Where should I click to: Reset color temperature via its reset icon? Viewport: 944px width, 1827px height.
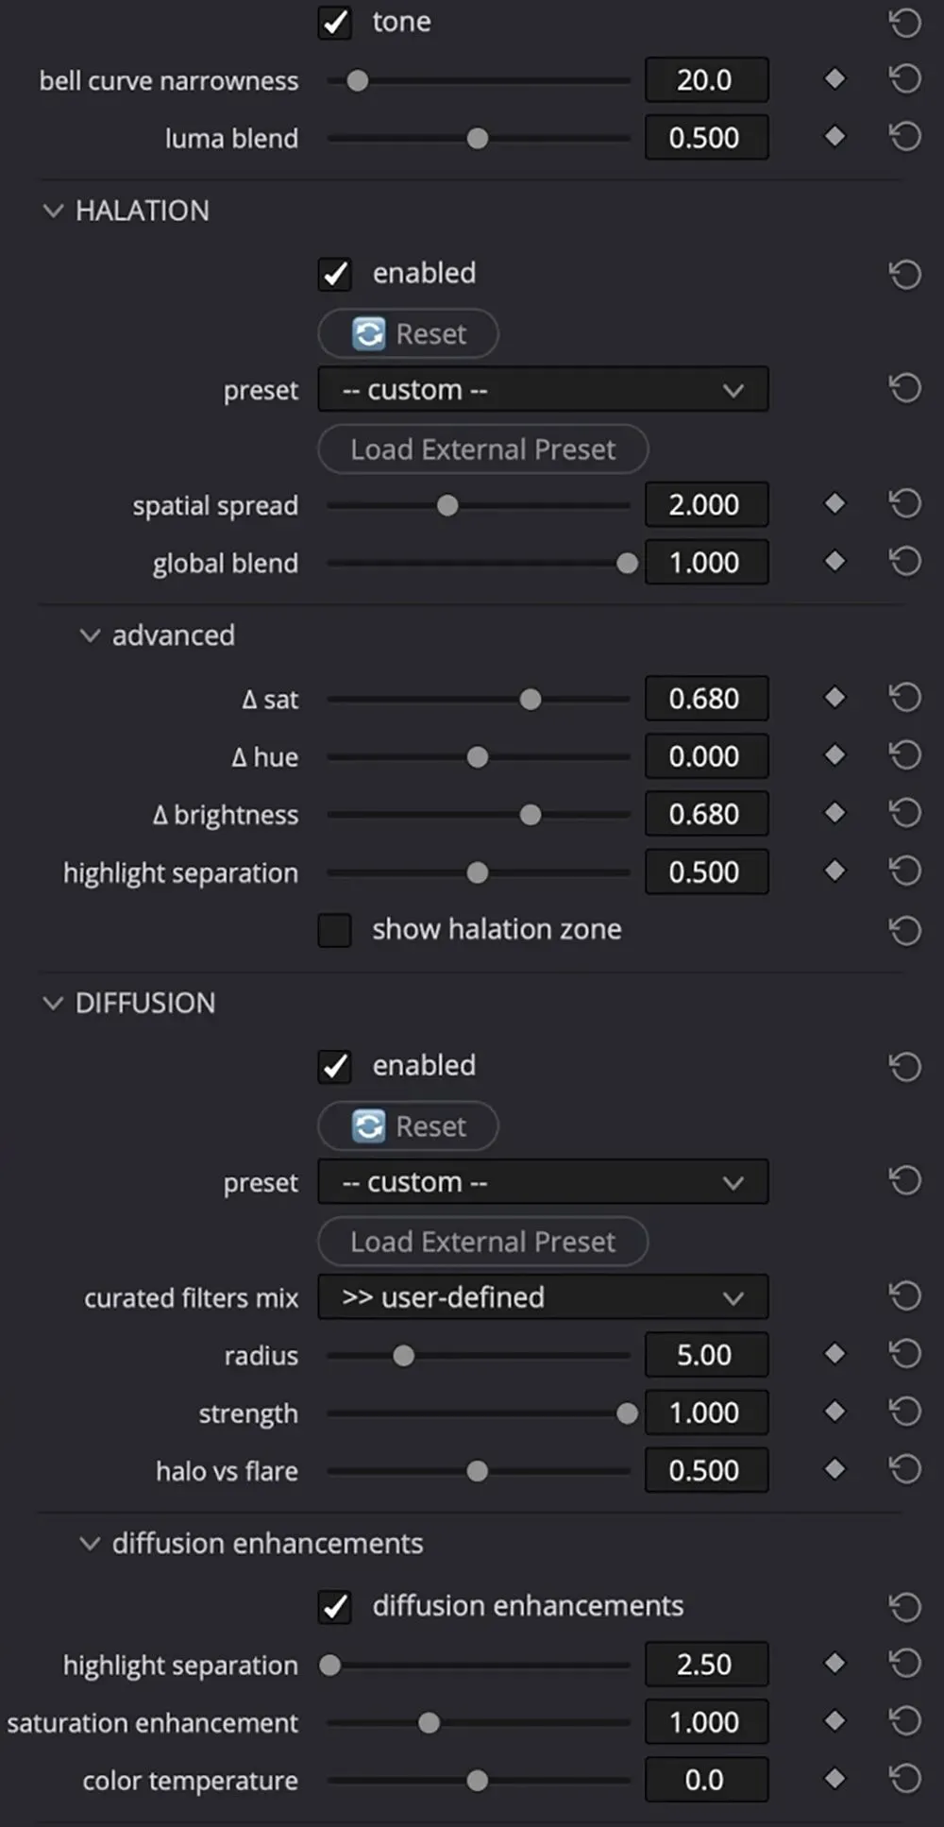(x=904, y=1780)
